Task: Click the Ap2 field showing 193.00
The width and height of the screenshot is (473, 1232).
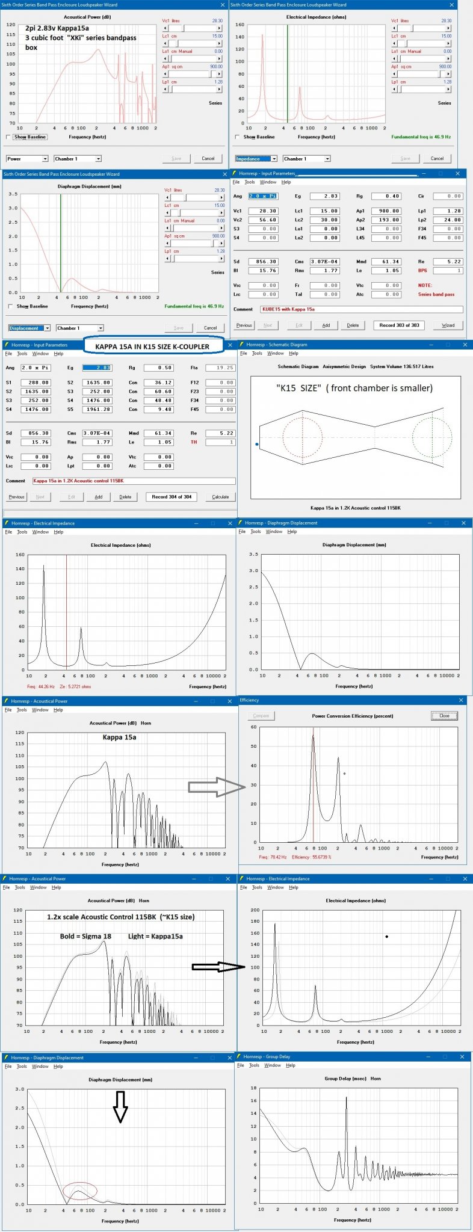Action: coord(387,220)
